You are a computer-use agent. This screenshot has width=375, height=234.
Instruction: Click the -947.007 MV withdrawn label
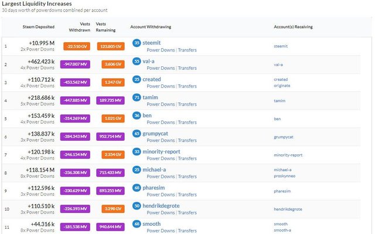point(75,65)
